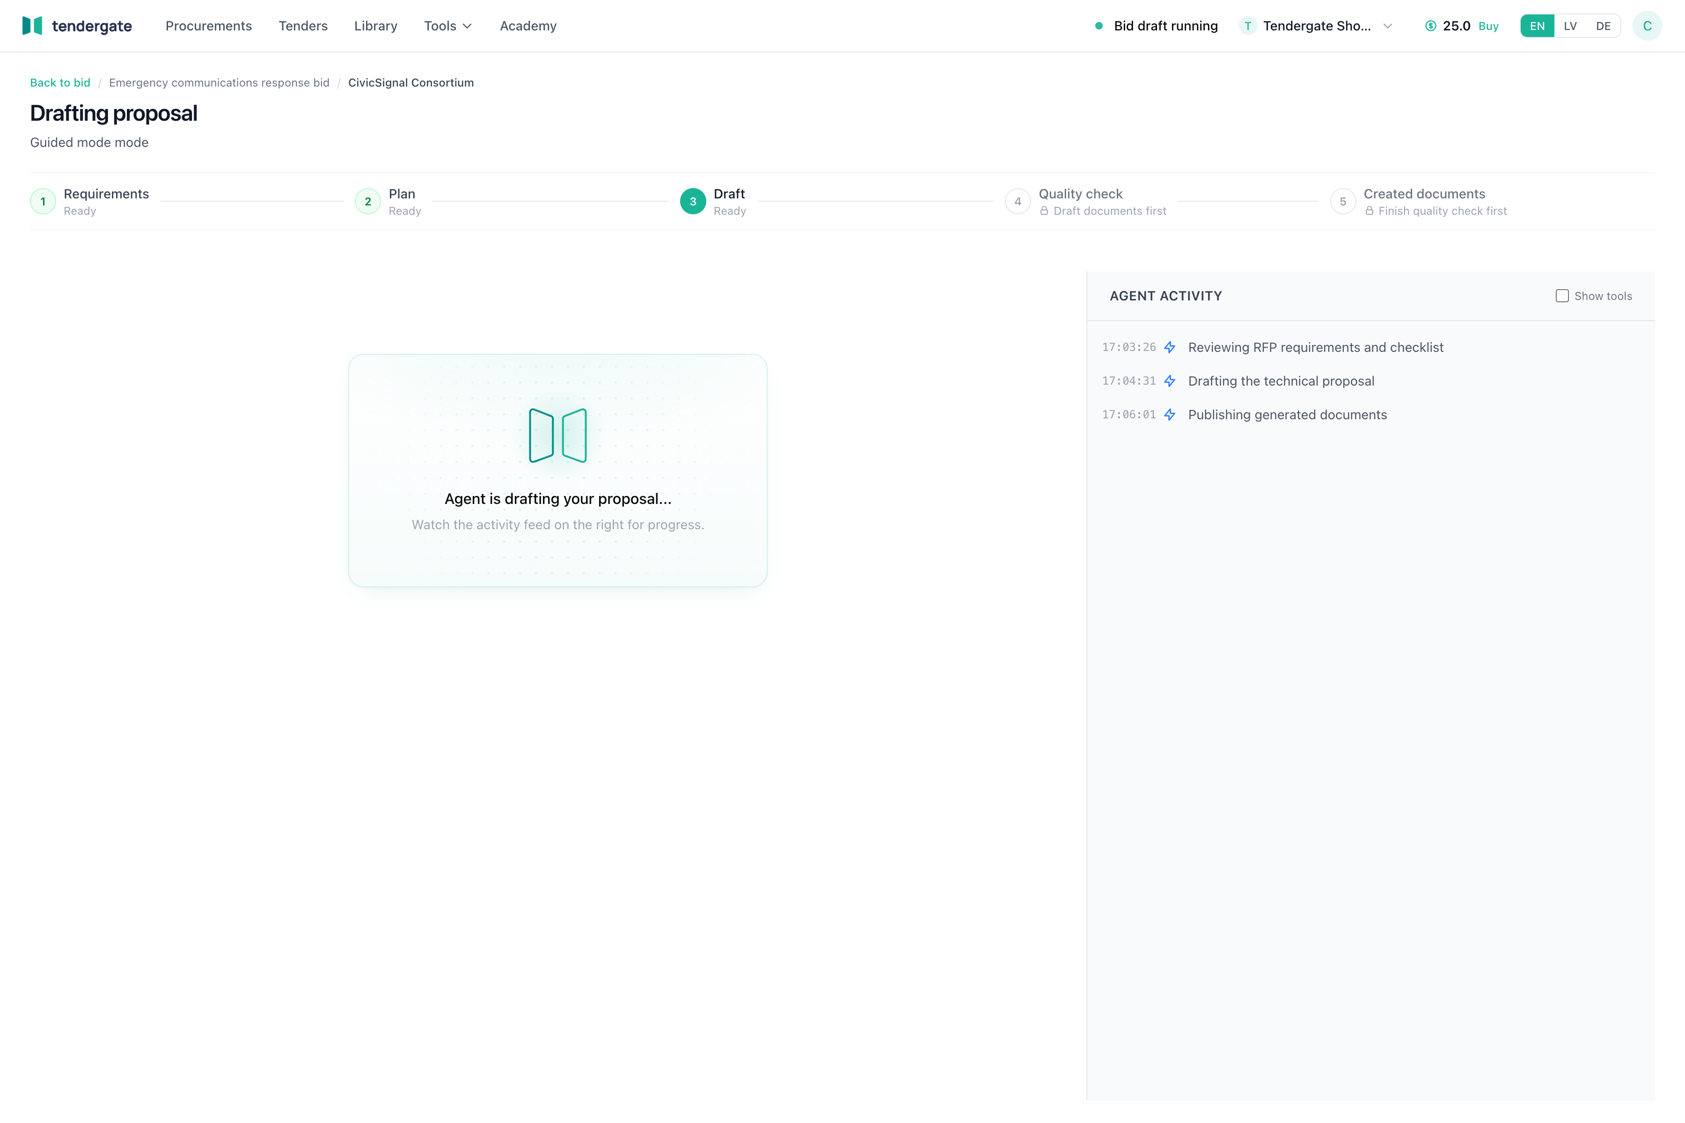Open the Library menu item

point(375,26)
